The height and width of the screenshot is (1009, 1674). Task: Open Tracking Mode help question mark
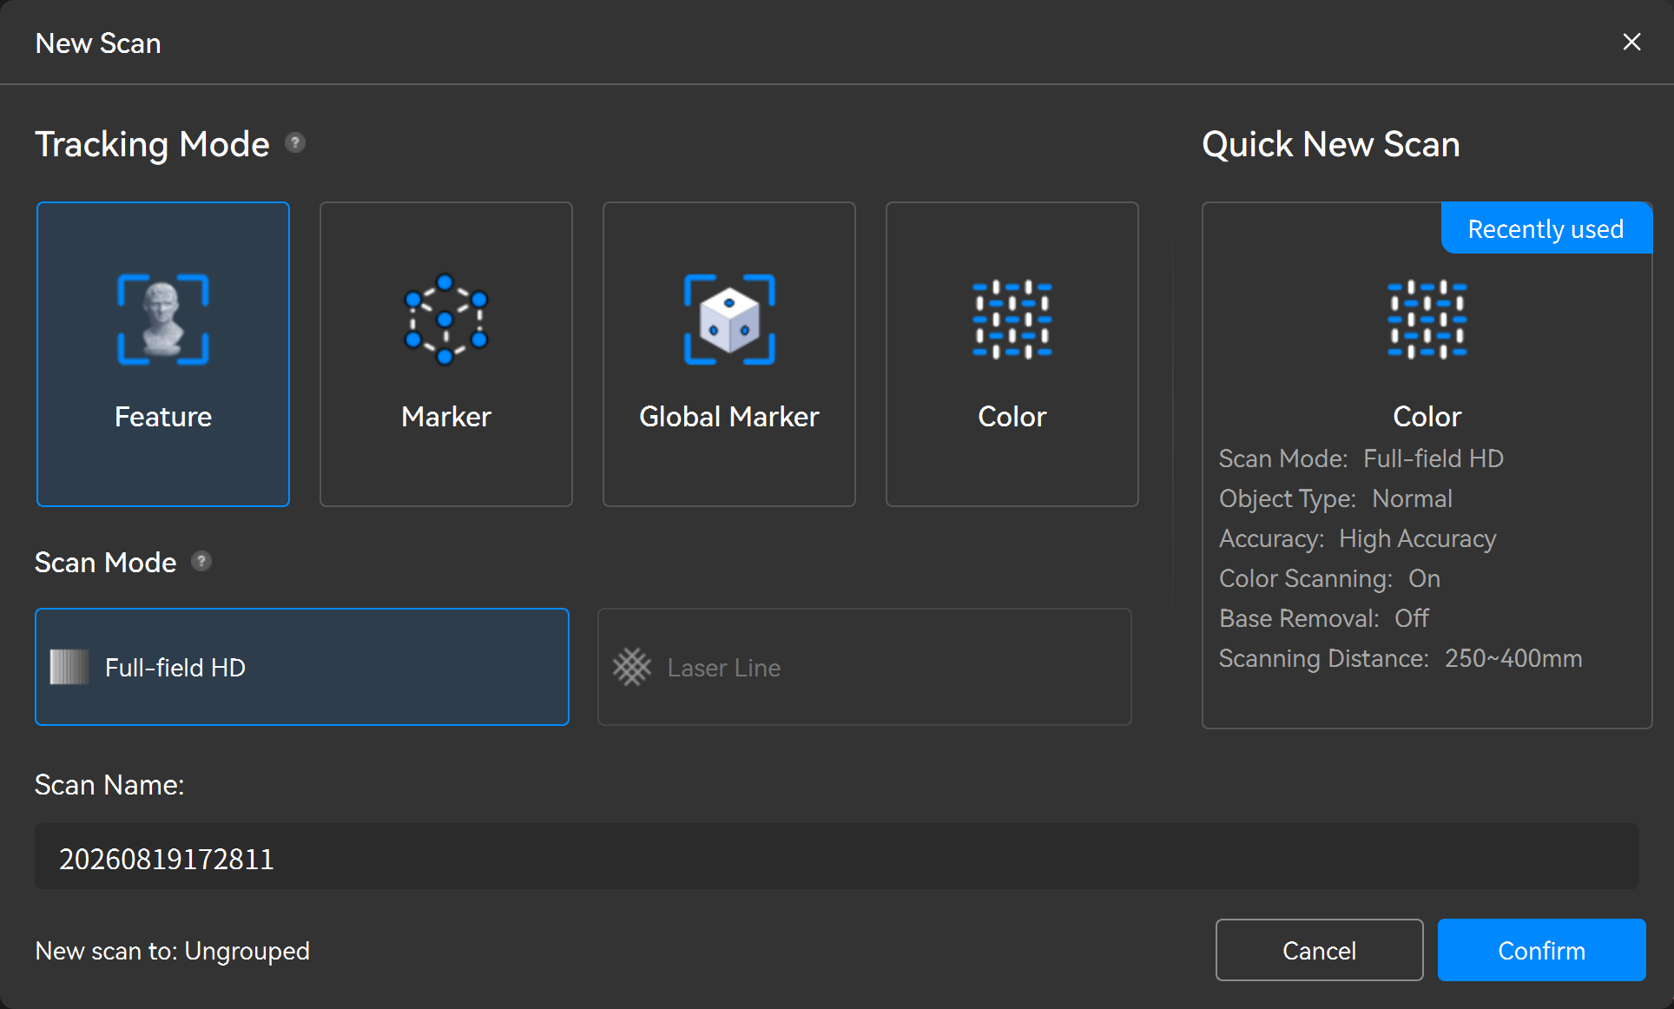click(295, 142)
